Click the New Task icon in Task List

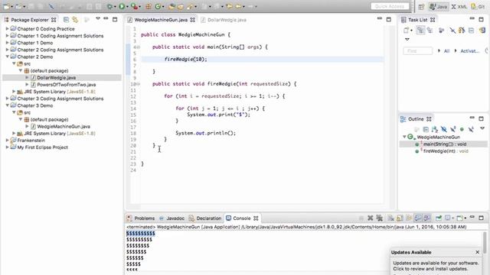(407, 31)
